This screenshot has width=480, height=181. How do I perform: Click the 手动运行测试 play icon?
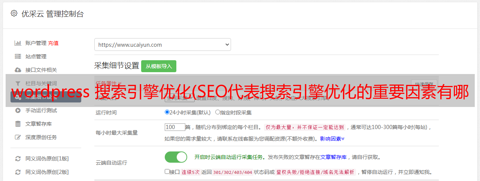click(x=18, y=110)
